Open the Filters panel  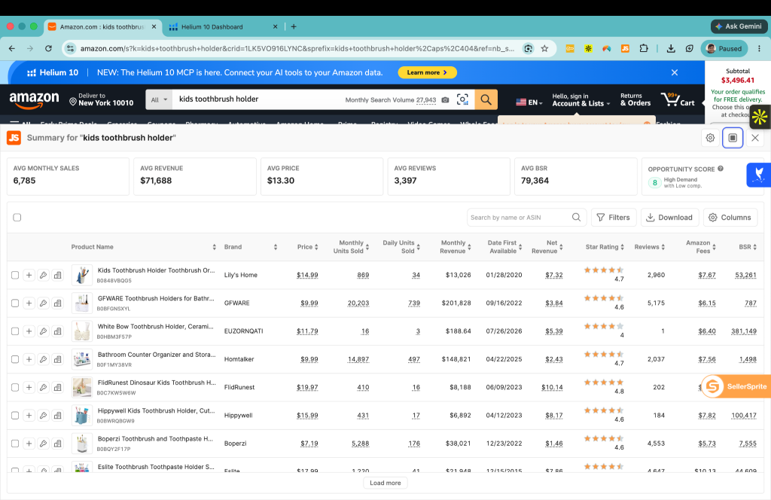tap(613, 218)
